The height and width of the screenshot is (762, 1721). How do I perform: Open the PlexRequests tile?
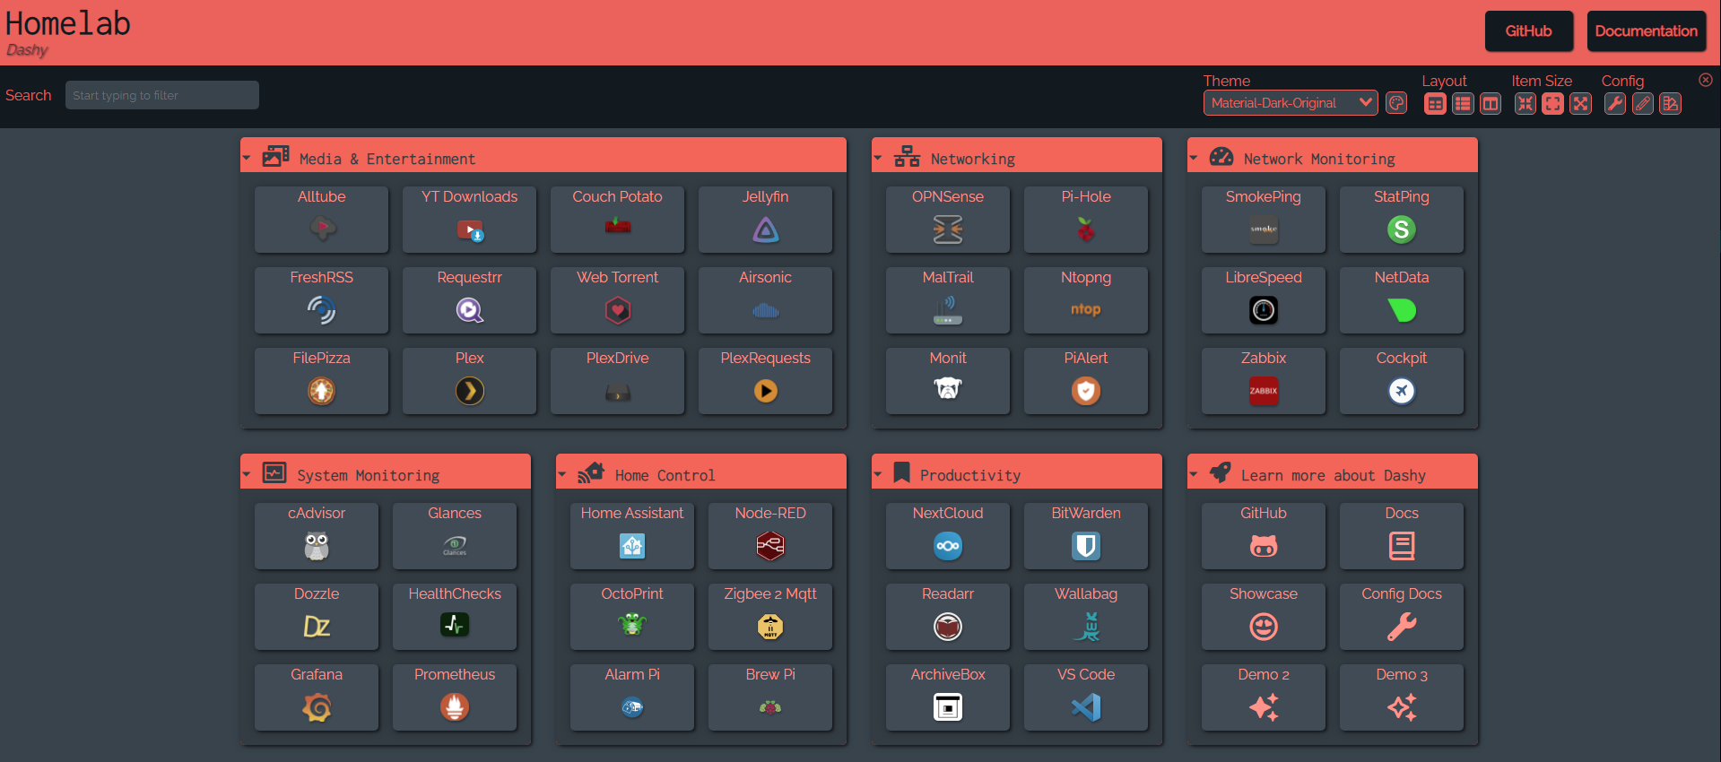click(x=765, y=380)
